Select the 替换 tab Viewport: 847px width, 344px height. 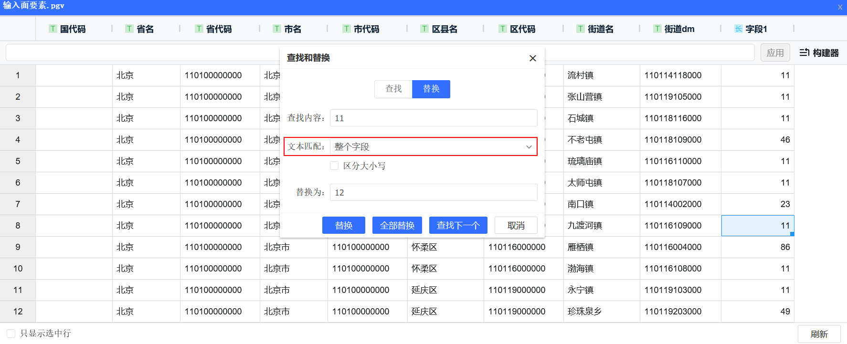tap(431, 89)
